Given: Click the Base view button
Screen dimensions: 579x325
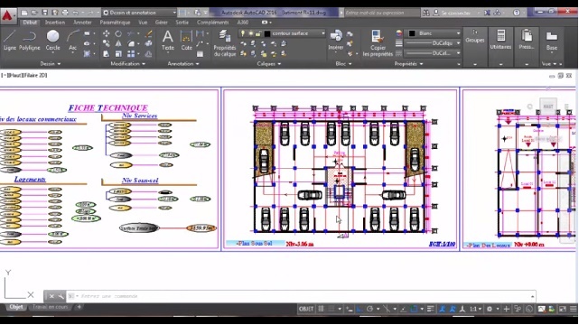Looking at the screenshot, I should tap(552, 41).
